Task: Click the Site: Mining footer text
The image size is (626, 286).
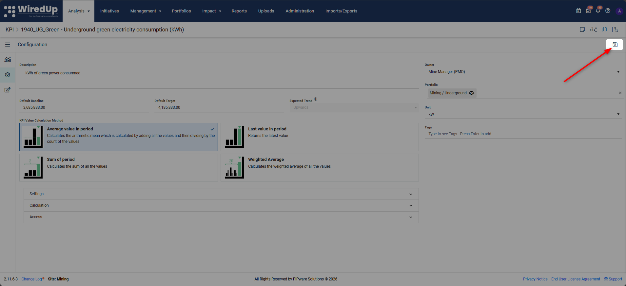Action: click(x=58, y=279)
